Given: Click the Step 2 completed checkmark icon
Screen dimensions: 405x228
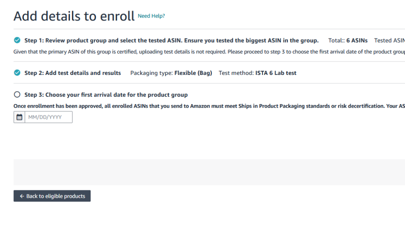Looking at the screenshot, I should [17, 73].
